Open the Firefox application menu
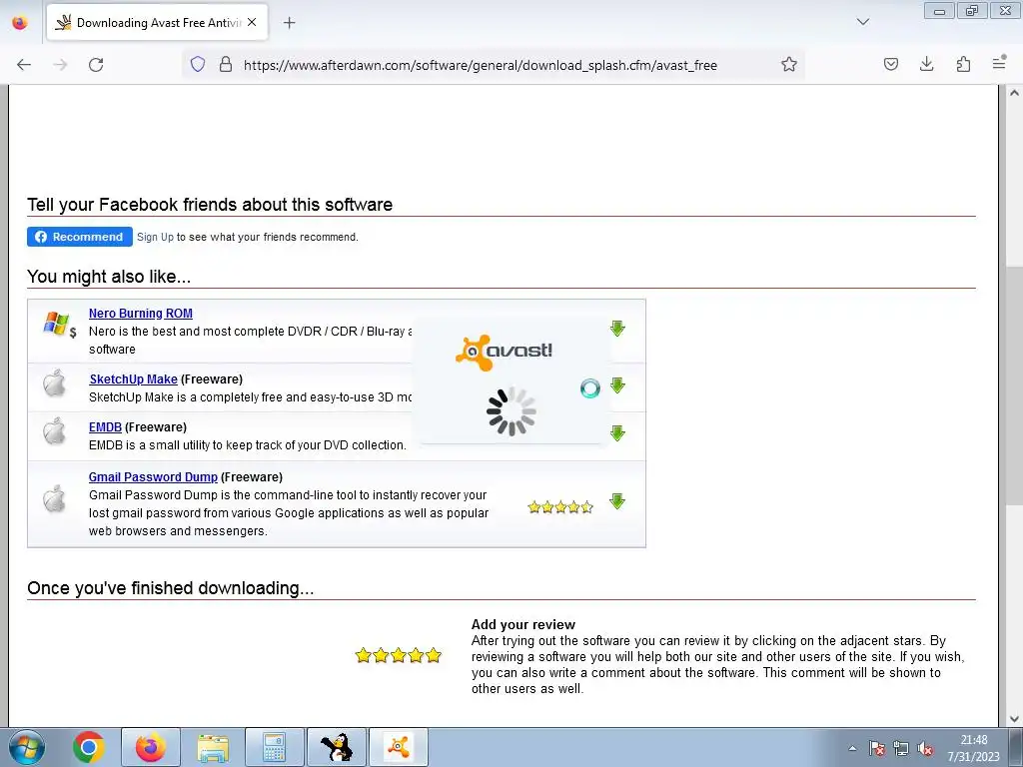Screen dimensions: 1023x767 pyautogui.click(x=999, y=64)
